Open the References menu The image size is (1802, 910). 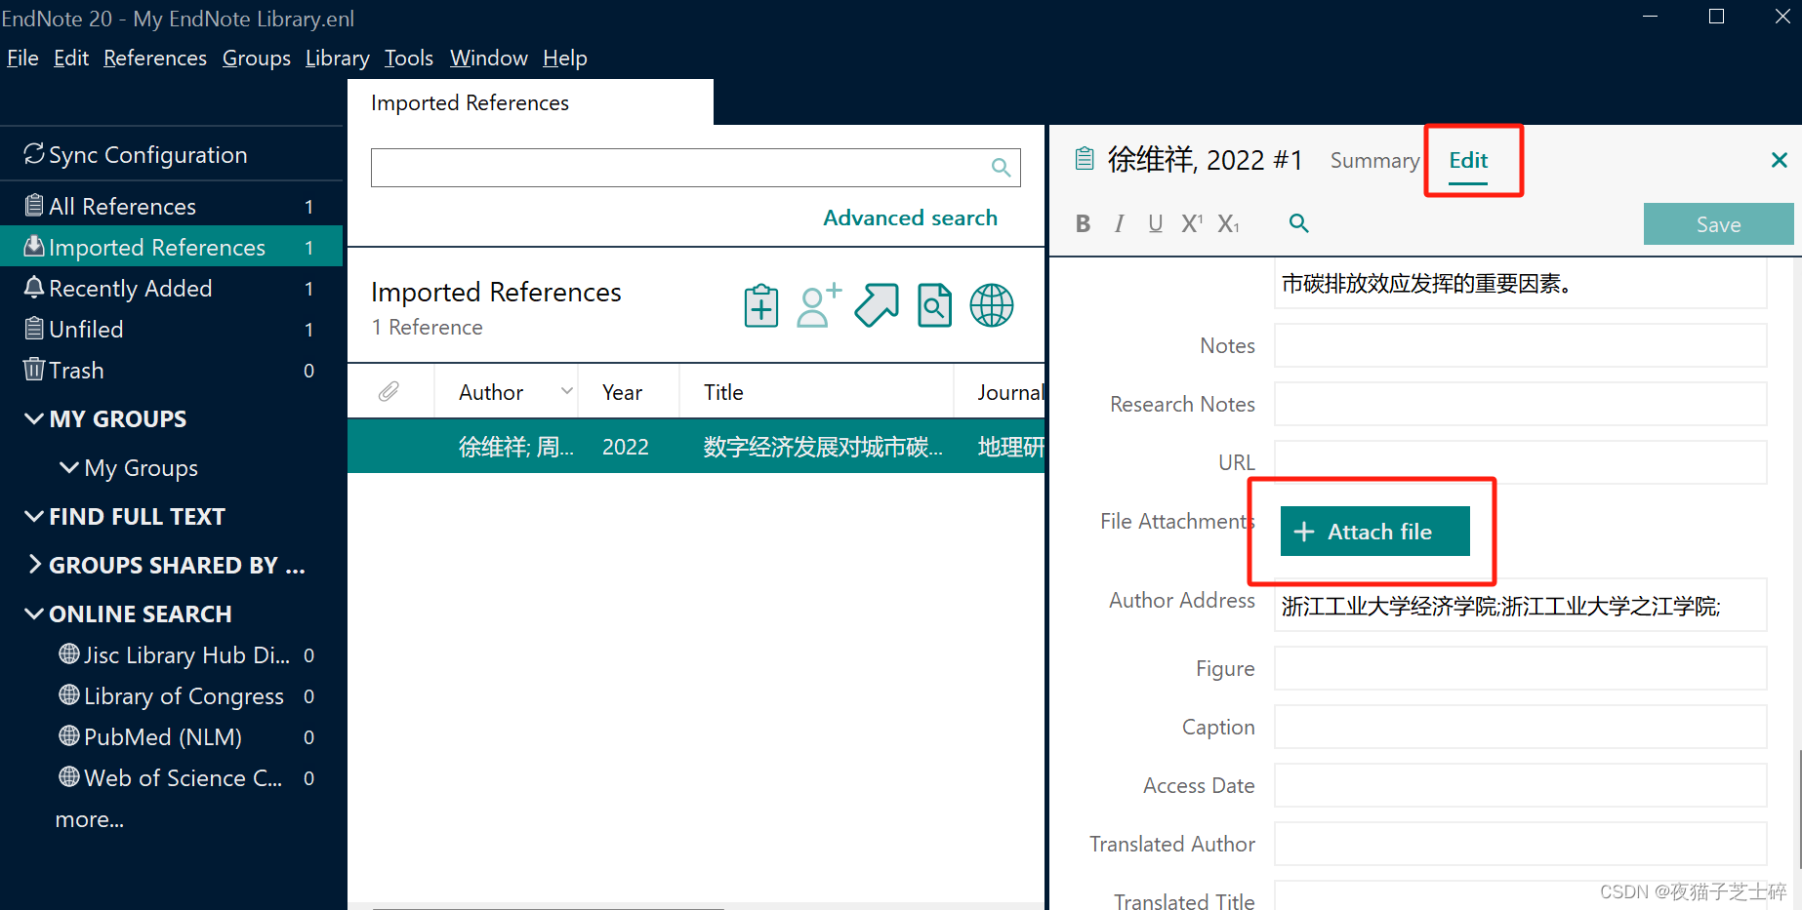(x=155, y=58)
